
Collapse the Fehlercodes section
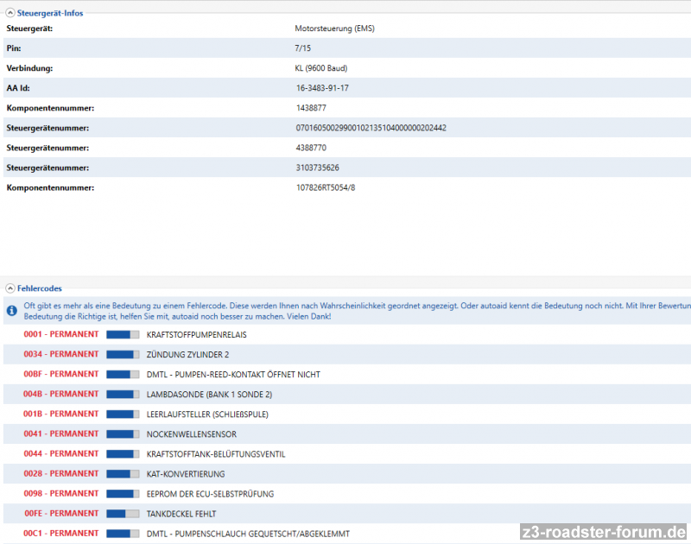tap(10, 288)
